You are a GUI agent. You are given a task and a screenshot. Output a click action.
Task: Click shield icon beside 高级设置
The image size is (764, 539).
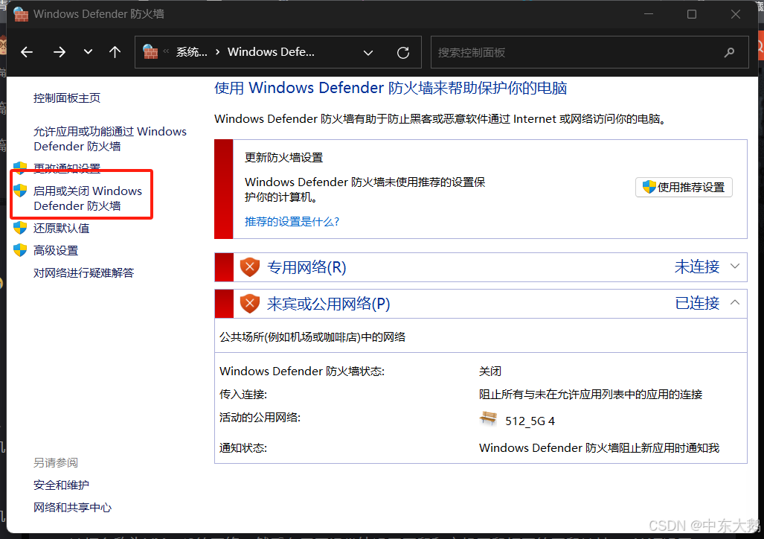coord(20,250)
